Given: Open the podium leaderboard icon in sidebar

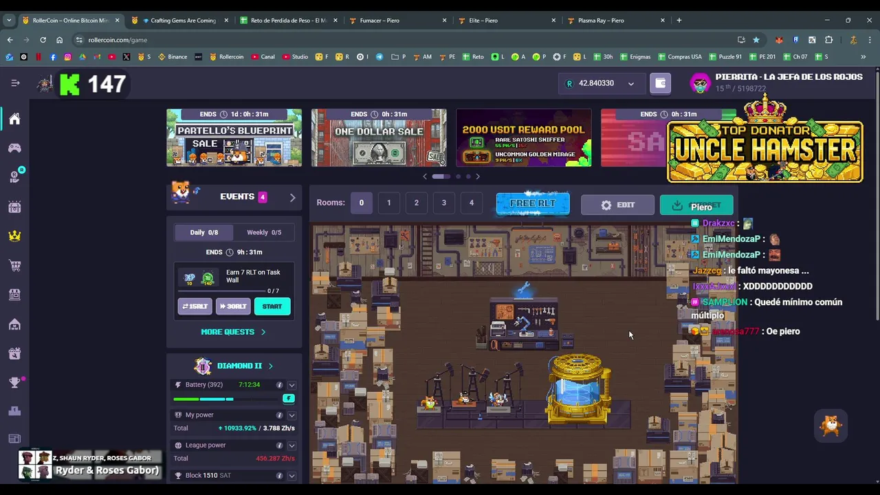Looking at the screenshot, I should pyautogui.click(x=14, y=411).
